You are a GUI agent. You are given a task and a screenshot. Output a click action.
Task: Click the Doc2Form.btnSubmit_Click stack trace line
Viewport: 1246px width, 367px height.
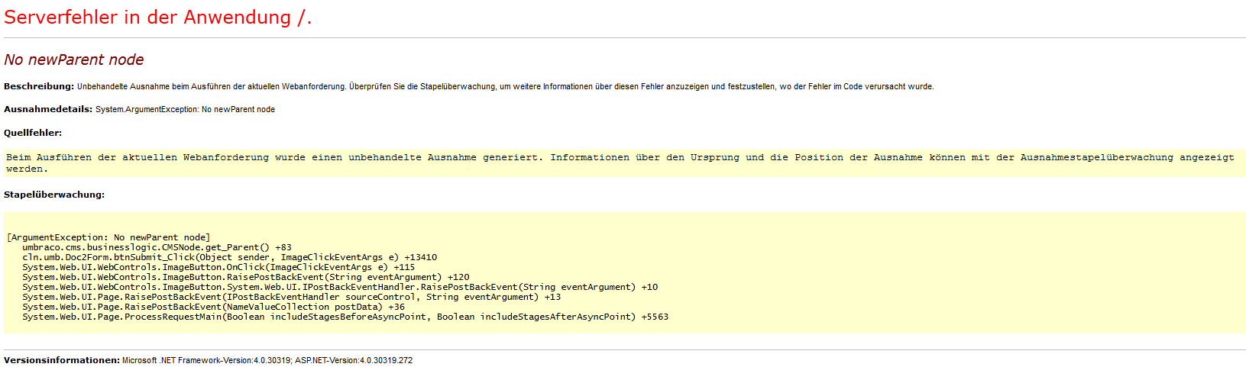[x=229, y=257]
